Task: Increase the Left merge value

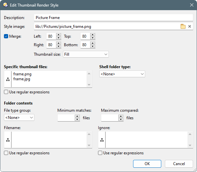Action: click(59, 35)
